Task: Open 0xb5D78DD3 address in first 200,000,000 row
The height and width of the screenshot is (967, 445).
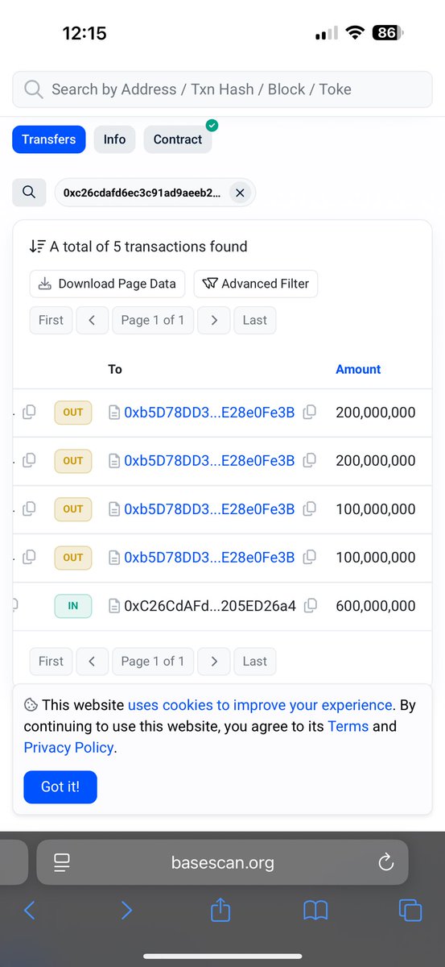Action: [x=209, y=413]
